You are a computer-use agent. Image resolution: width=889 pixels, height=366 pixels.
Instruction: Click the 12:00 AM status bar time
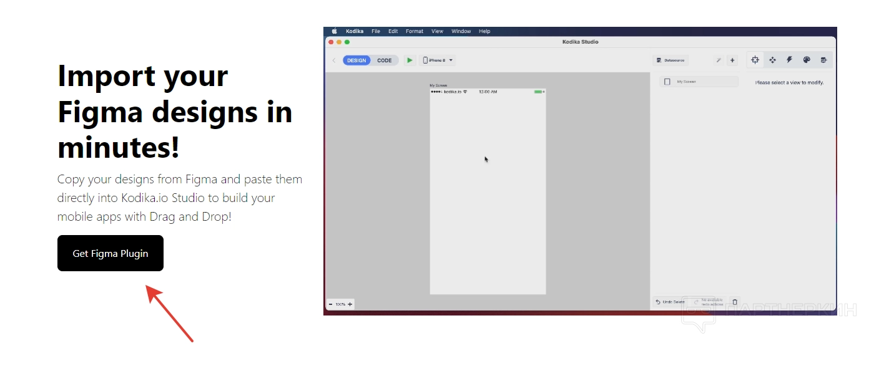tap(488, 92)
